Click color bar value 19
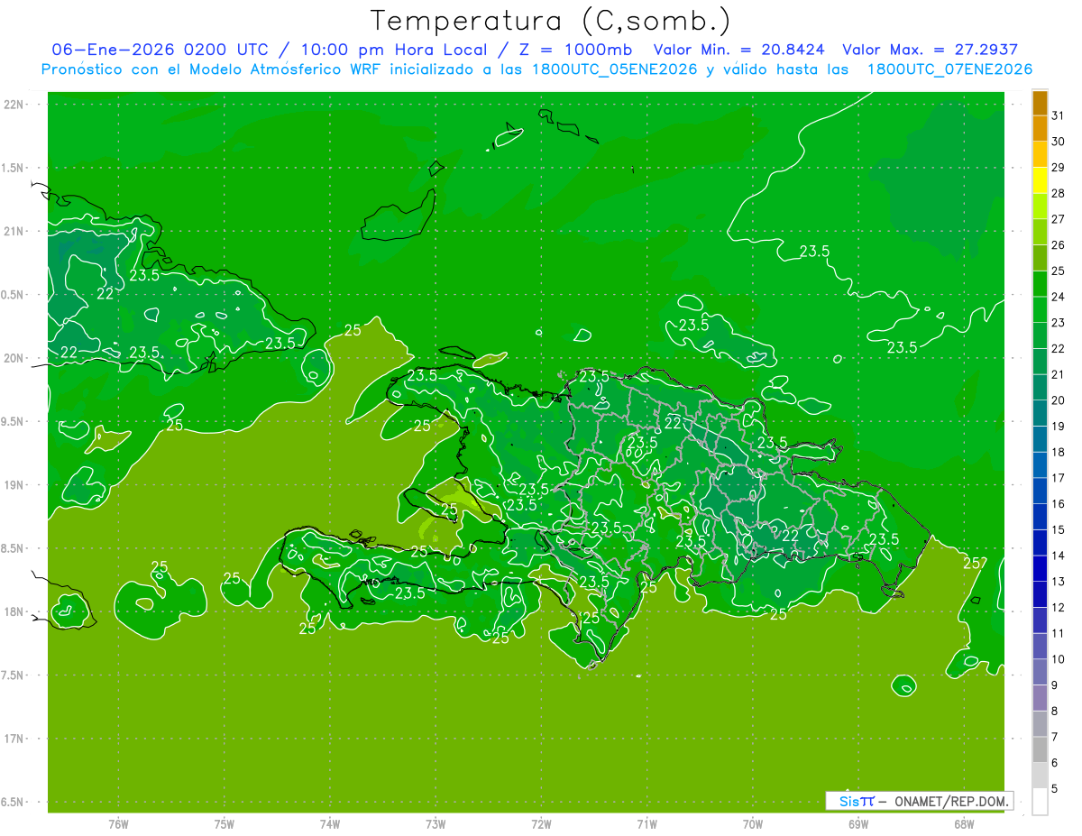The image size is (1082, 836). (1059, 427)
